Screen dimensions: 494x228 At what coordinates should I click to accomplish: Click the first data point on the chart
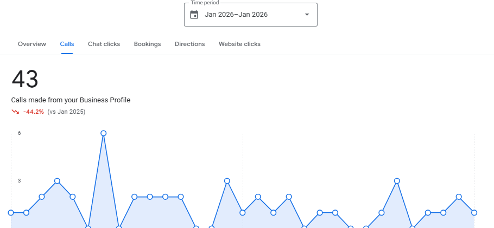(11, 213)
